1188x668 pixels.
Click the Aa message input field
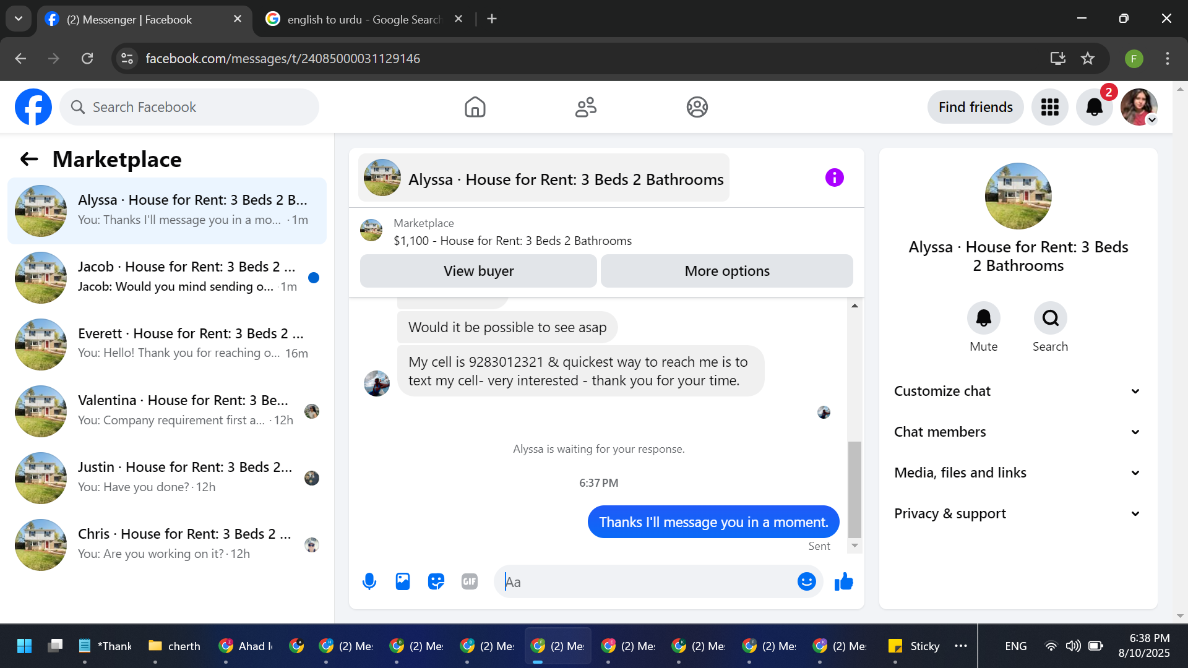(x=647, y=581)
